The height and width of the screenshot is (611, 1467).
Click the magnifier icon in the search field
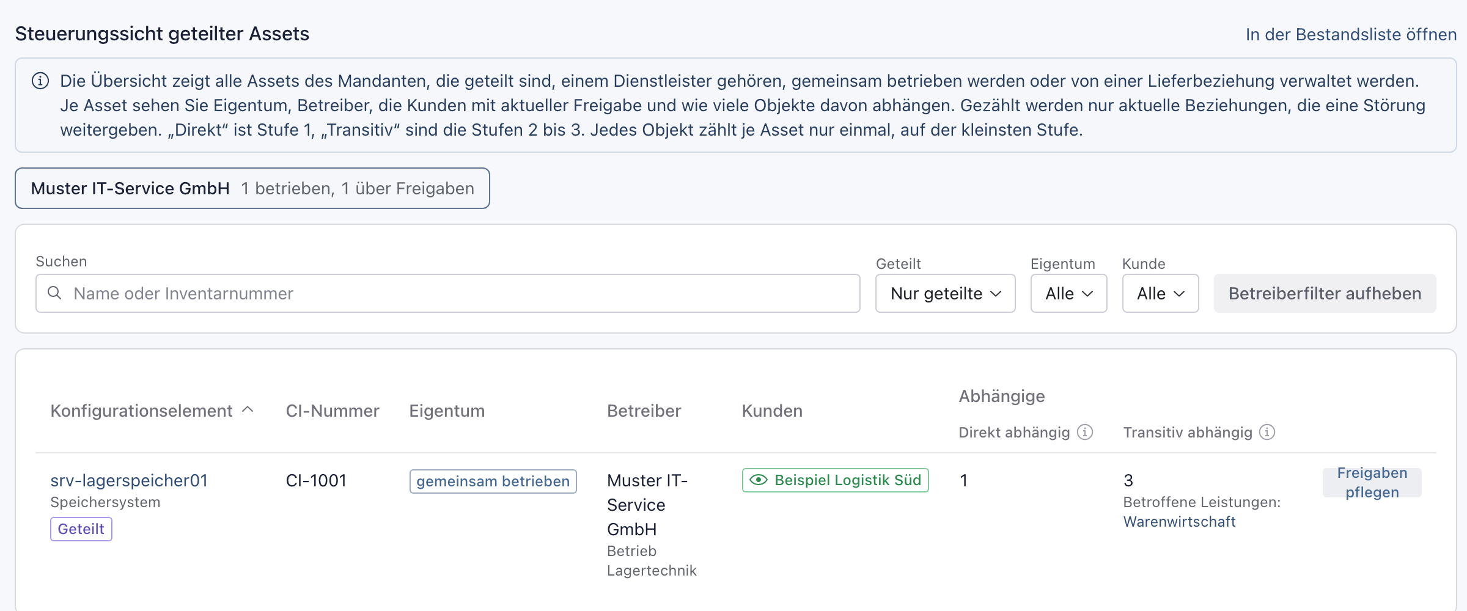[54, 293]
